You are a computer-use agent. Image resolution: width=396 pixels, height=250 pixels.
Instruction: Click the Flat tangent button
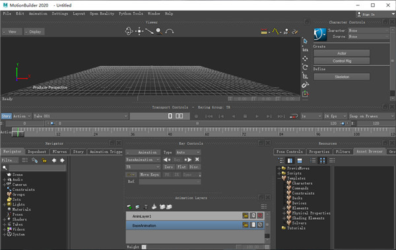coord(181,167)
